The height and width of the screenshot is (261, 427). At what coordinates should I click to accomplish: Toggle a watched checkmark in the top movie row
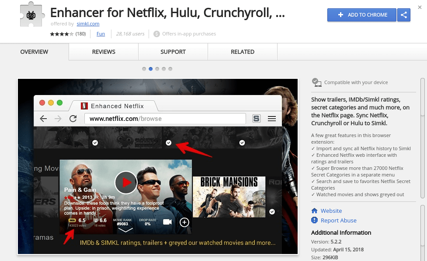pyautogui.click(x=169, y=142)
